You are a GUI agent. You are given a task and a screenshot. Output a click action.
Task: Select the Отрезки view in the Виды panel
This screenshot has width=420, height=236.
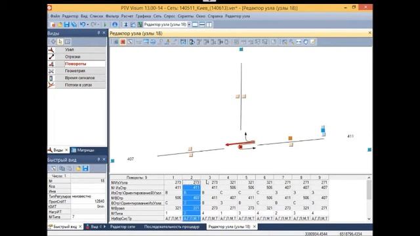coord(77,57)
